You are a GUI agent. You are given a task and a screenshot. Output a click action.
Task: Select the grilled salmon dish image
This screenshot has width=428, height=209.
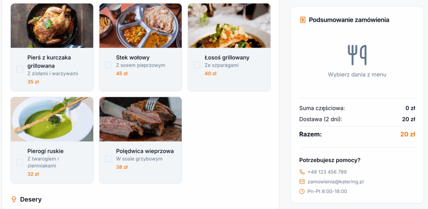pos(229,26)
